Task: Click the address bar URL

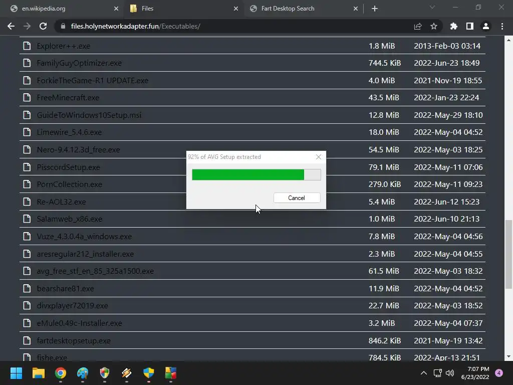Action: [135, 26]
